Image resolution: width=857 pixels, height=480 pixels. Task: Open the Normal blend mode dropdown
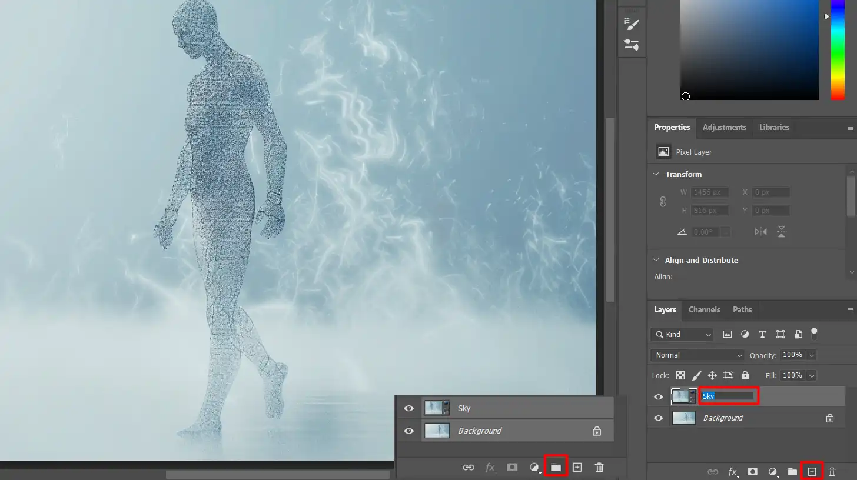pyautogui.click(x=697, y=355)
